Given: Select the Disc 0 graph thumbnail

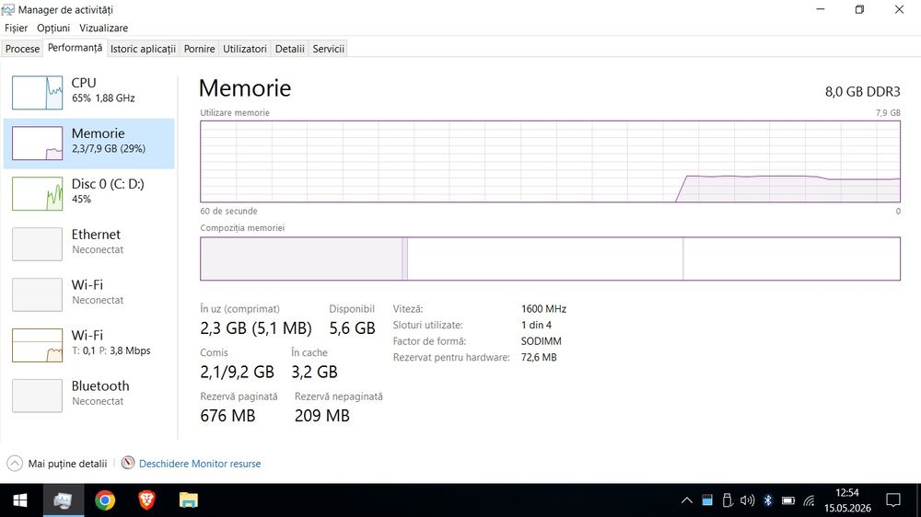Looking at the screenshot, I should point(37,194).
